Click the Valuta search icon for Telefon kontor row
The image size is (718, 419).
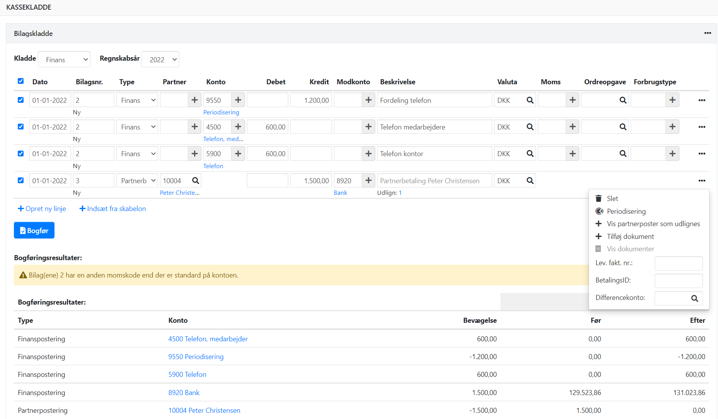pos(530,154)
